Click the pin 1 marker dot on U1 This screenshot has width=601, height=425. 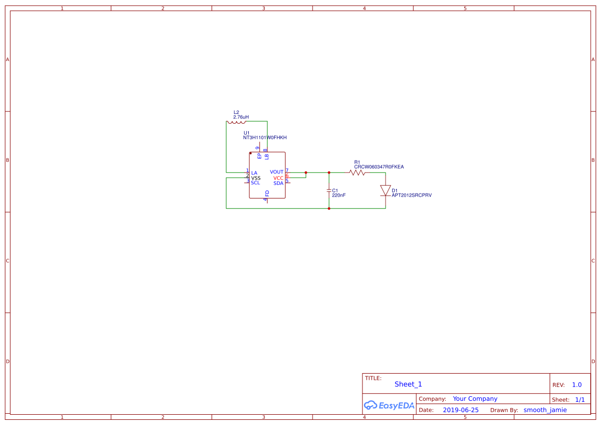251,153
